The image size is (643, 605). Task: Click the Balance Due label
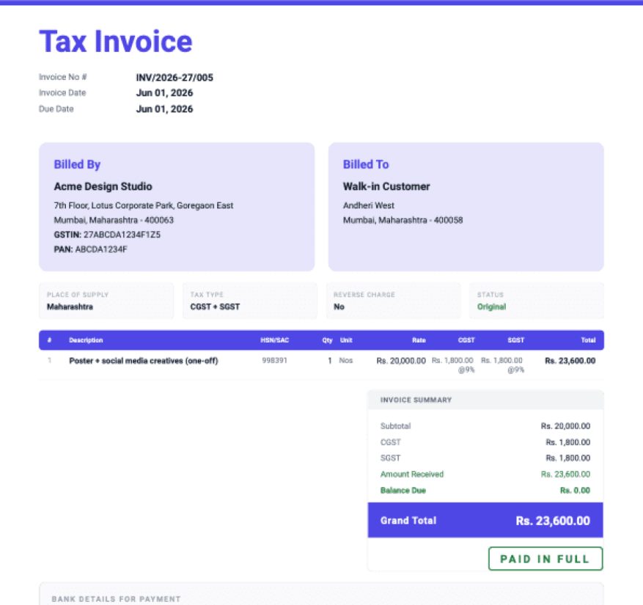(403, 491)
